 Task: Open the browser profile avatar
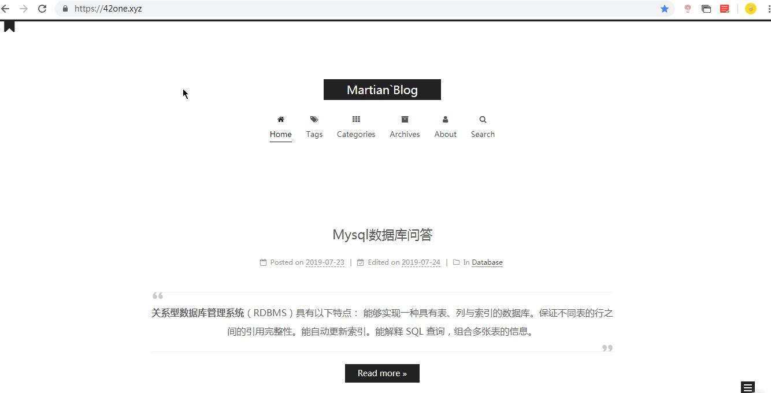pos(750,9)
